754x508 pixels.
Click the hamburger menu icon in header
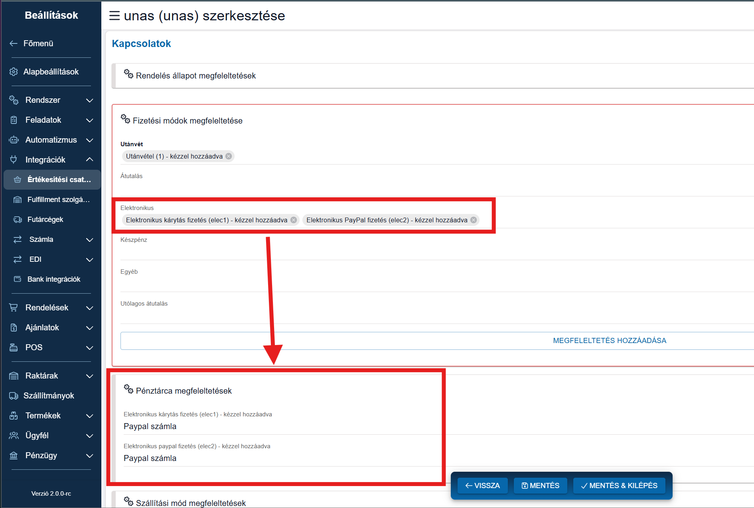pyautogui.click(x=114, y=16)
